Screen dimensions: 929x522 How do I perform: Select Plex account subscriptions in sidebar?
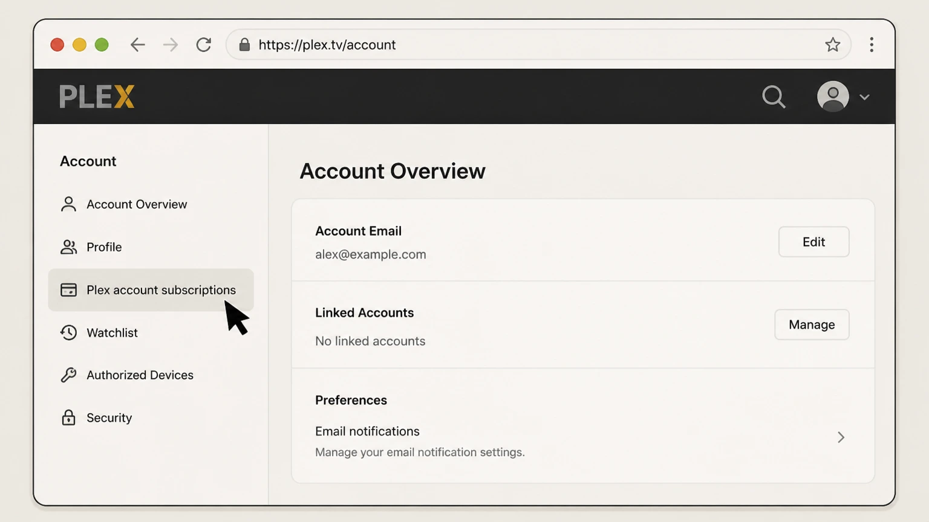[151, 290]
